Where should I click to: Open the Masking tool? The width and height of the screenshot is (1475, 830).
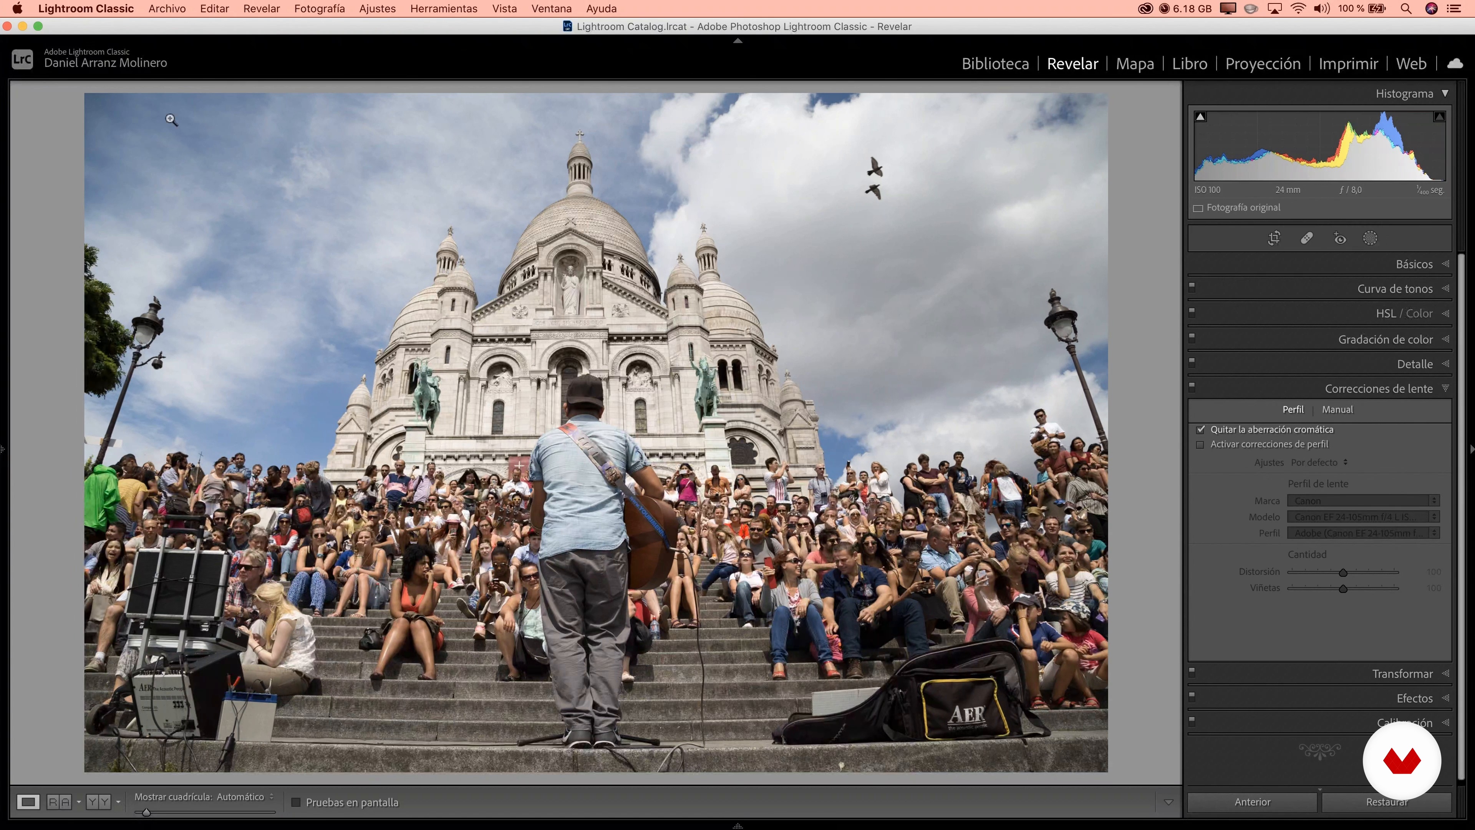[x=1370, y=238]
